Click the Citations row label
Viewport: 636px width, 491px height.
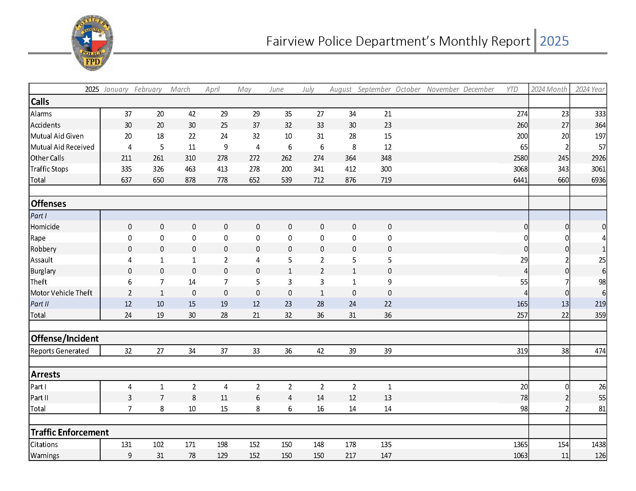pyautogui.click(x=44, y=444)
